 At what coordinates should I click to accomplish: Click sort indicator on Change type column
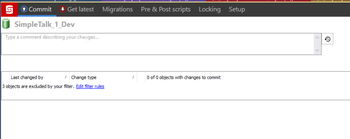[133, 77]
